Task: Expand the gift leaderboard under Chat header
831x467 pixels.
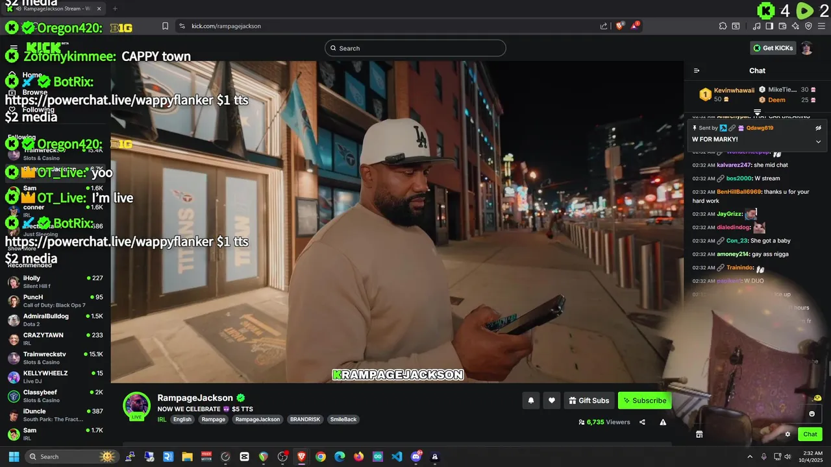Action: coord(757,113)
